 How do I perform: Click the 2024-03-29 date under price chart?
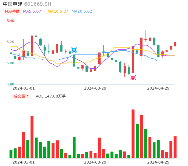pos(95,88)
